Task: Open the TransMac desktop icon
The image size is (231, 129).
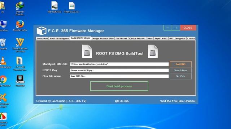Action: (x=20, y=81)
